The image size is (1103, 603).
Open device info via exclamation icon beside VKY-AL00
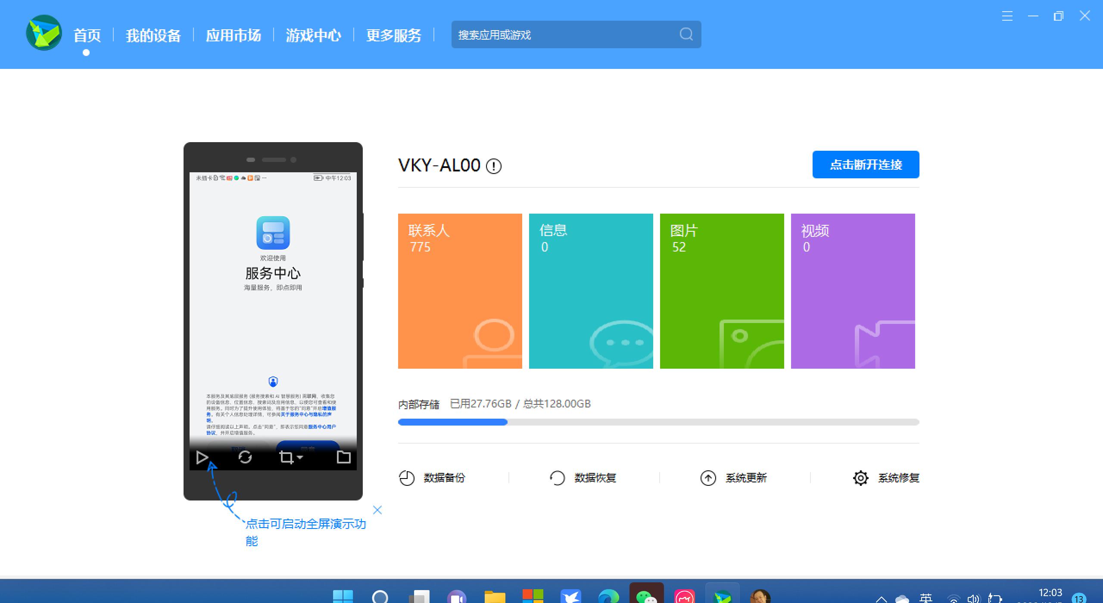pyautogui.click(x=494, y=166)
